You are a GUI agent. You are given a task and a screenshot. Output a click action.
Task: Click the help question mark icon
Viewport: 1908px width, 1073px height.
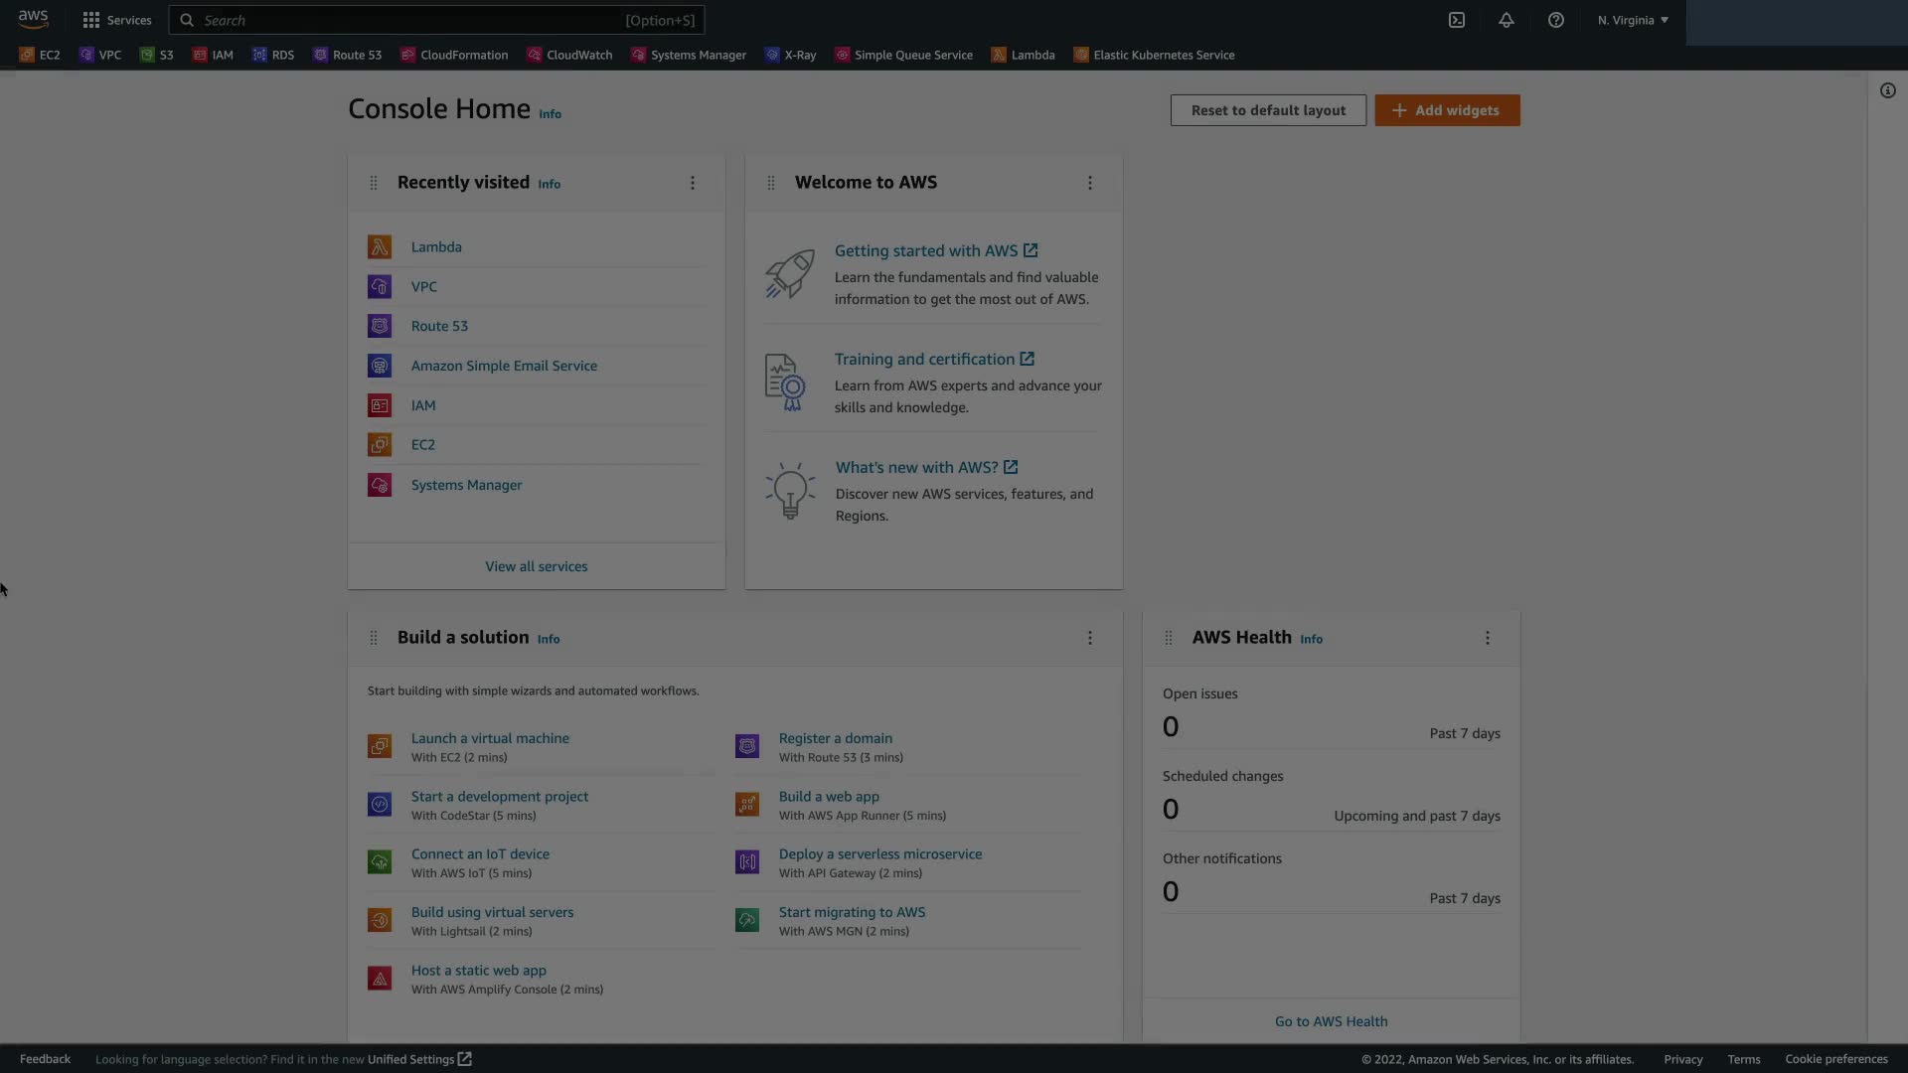pos(1555,20)
